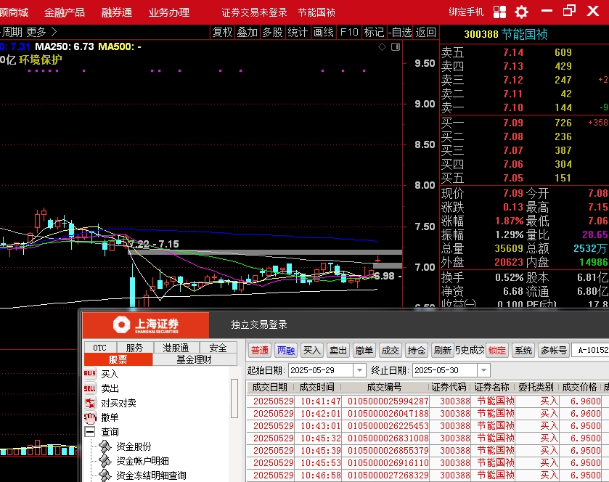Screen dimensions: 609x482
Task: Collapse the 查询 tree node
Action: click(x=90, y=431)
